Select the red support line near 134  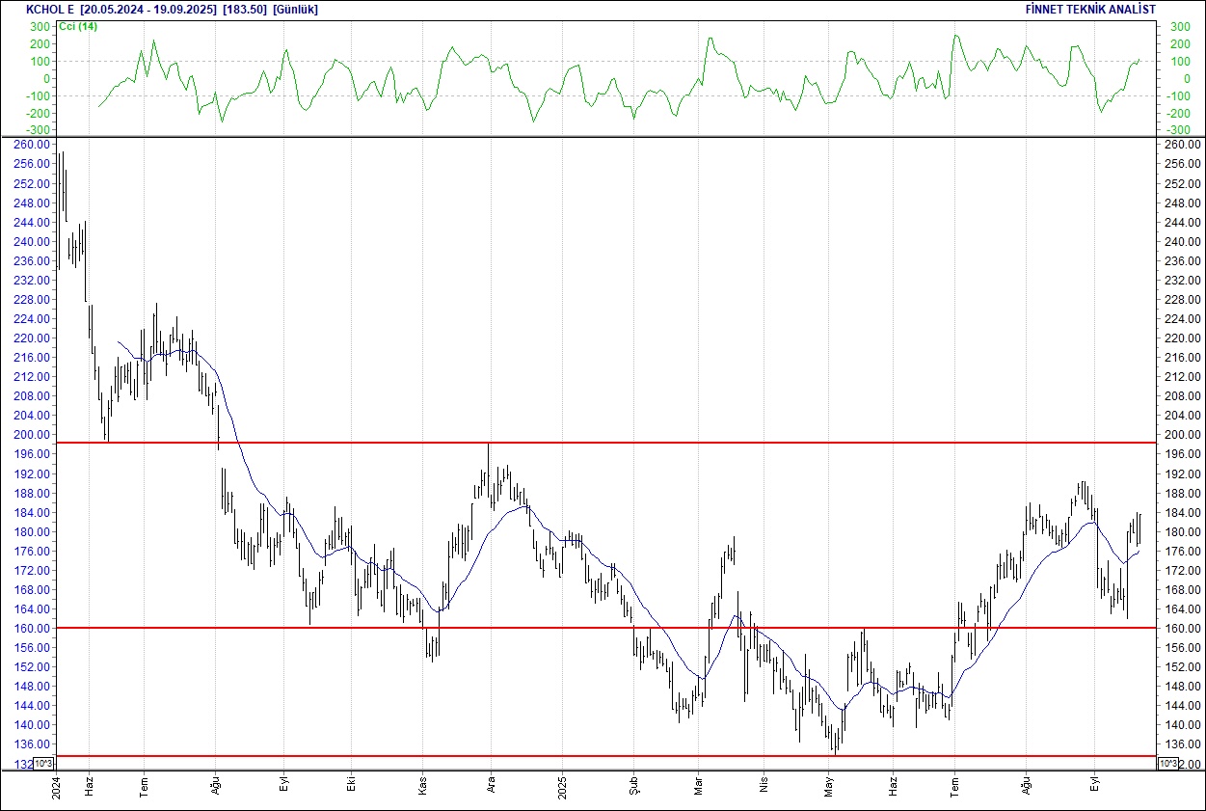[x=604, y=756]
